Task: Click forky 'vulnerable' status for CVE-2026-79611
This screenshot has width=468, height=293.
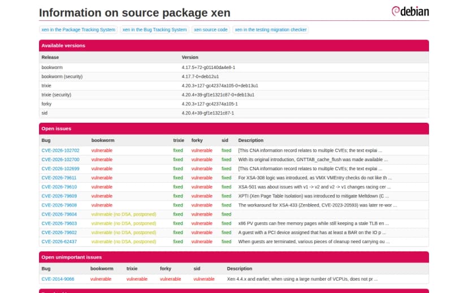Action: (x=202, y=178)
